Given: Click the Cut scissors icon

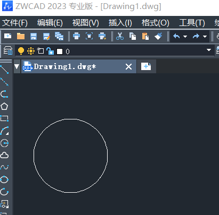Looking at the screenshot, I should [x=120, y=36].
